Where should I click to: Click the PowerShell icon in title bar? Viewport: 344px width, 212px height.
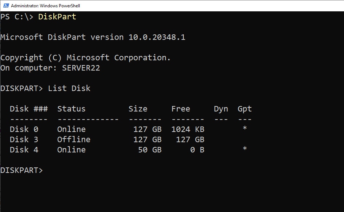tap(5, 5)
